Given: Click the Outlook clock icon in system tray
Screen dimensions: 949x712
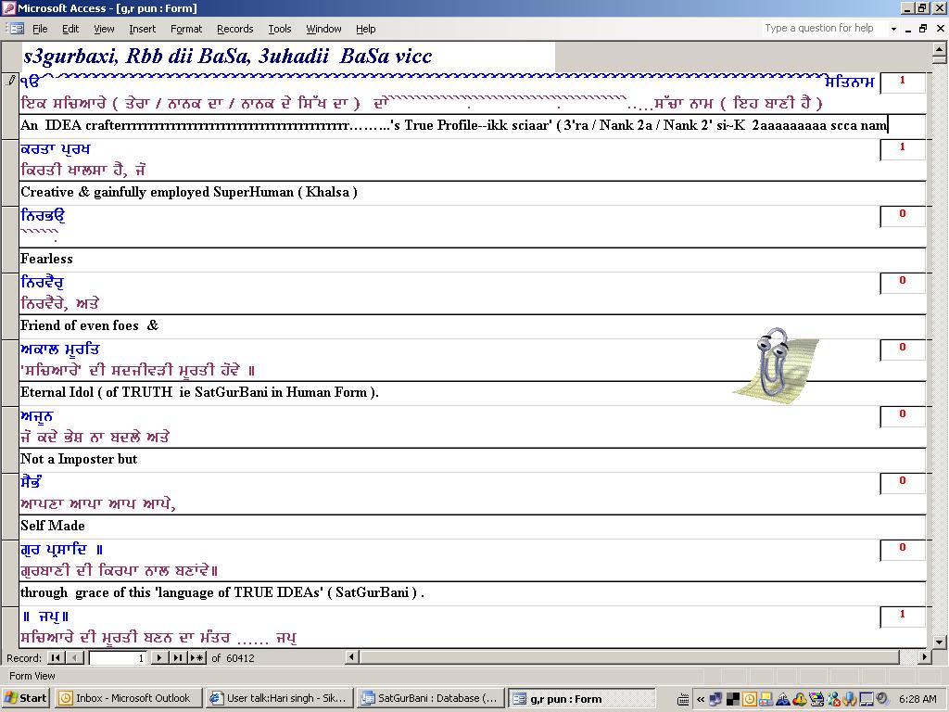Looking at the screenshot, I should [749, 699].
